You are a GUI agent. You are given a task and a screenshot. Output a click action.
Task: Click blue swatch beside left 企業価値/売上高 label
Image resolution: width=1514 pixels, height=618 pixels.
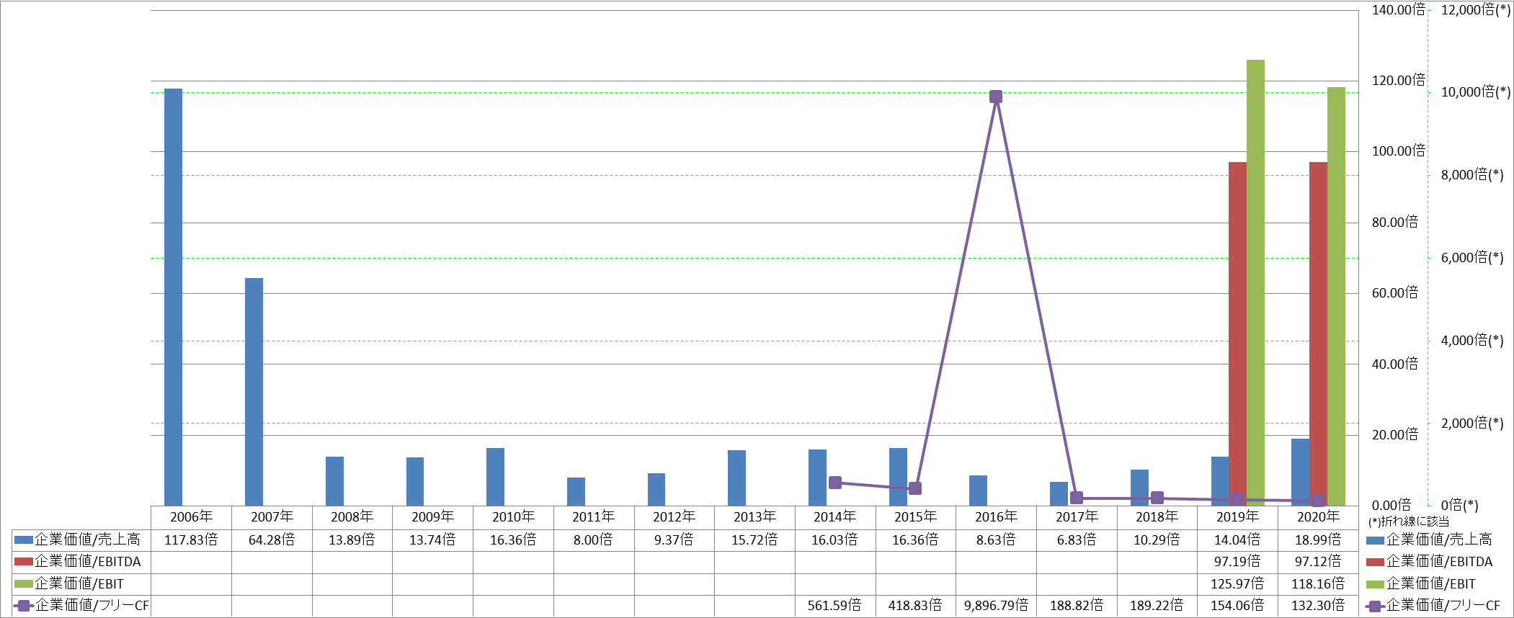pos(24,539)
